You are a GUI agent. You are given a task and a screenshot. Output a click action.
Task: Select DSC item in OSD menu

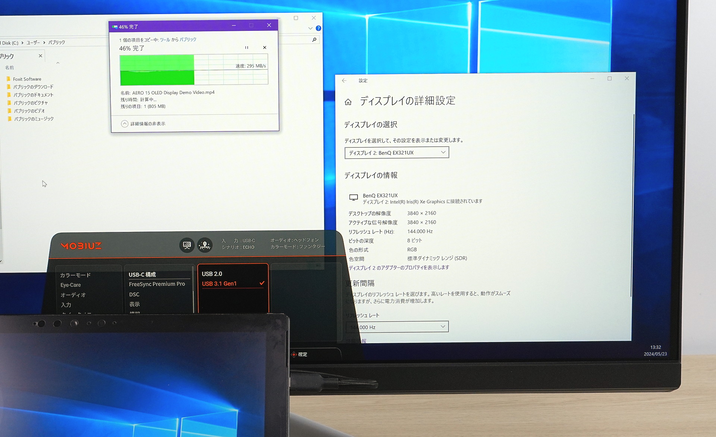click(134, 294)
